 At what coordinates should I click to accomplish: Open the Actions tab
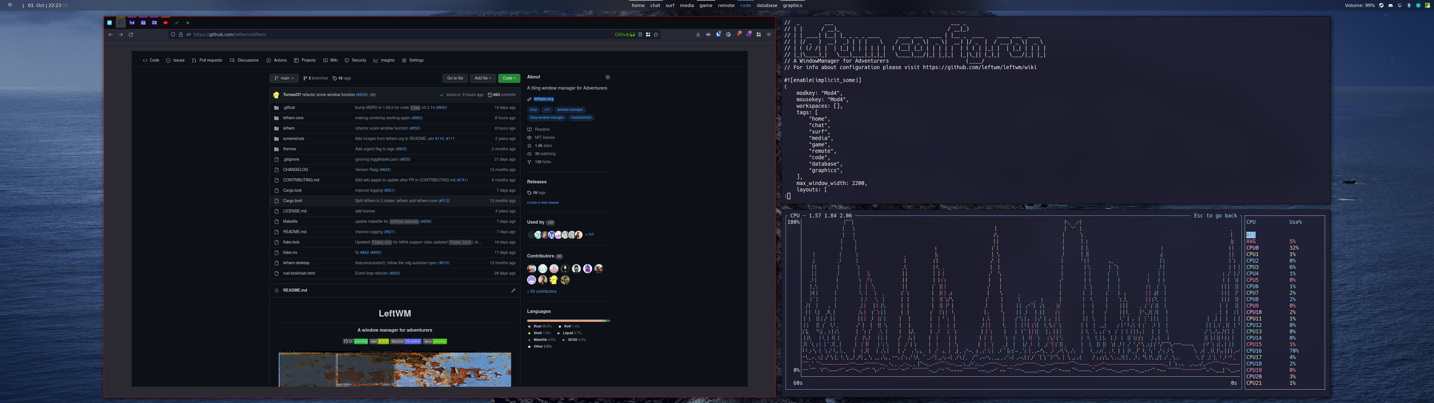(x=277, y=60)
